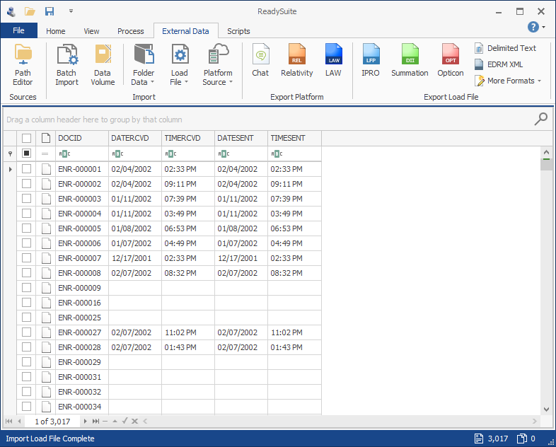Click the open folder icon in title bar
556x447 pixels.
30,11
